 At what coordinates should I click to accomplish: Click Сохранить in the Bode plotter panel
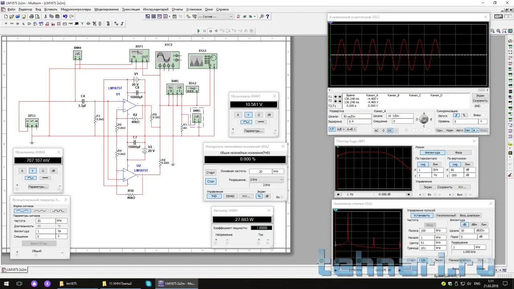pyautogui.click(x=445, y=187)
